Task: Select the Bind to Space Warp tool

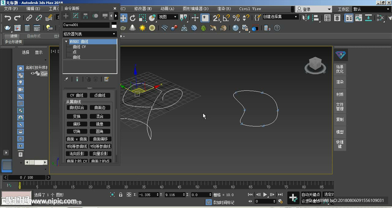Action: (x=49, y=18)
